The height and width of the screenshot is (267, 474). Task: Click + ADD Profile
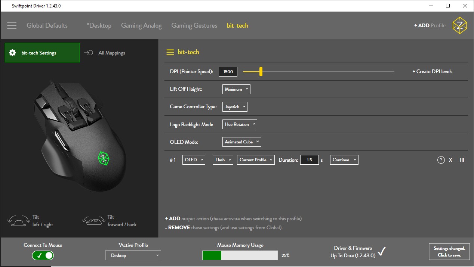(430, 25)
